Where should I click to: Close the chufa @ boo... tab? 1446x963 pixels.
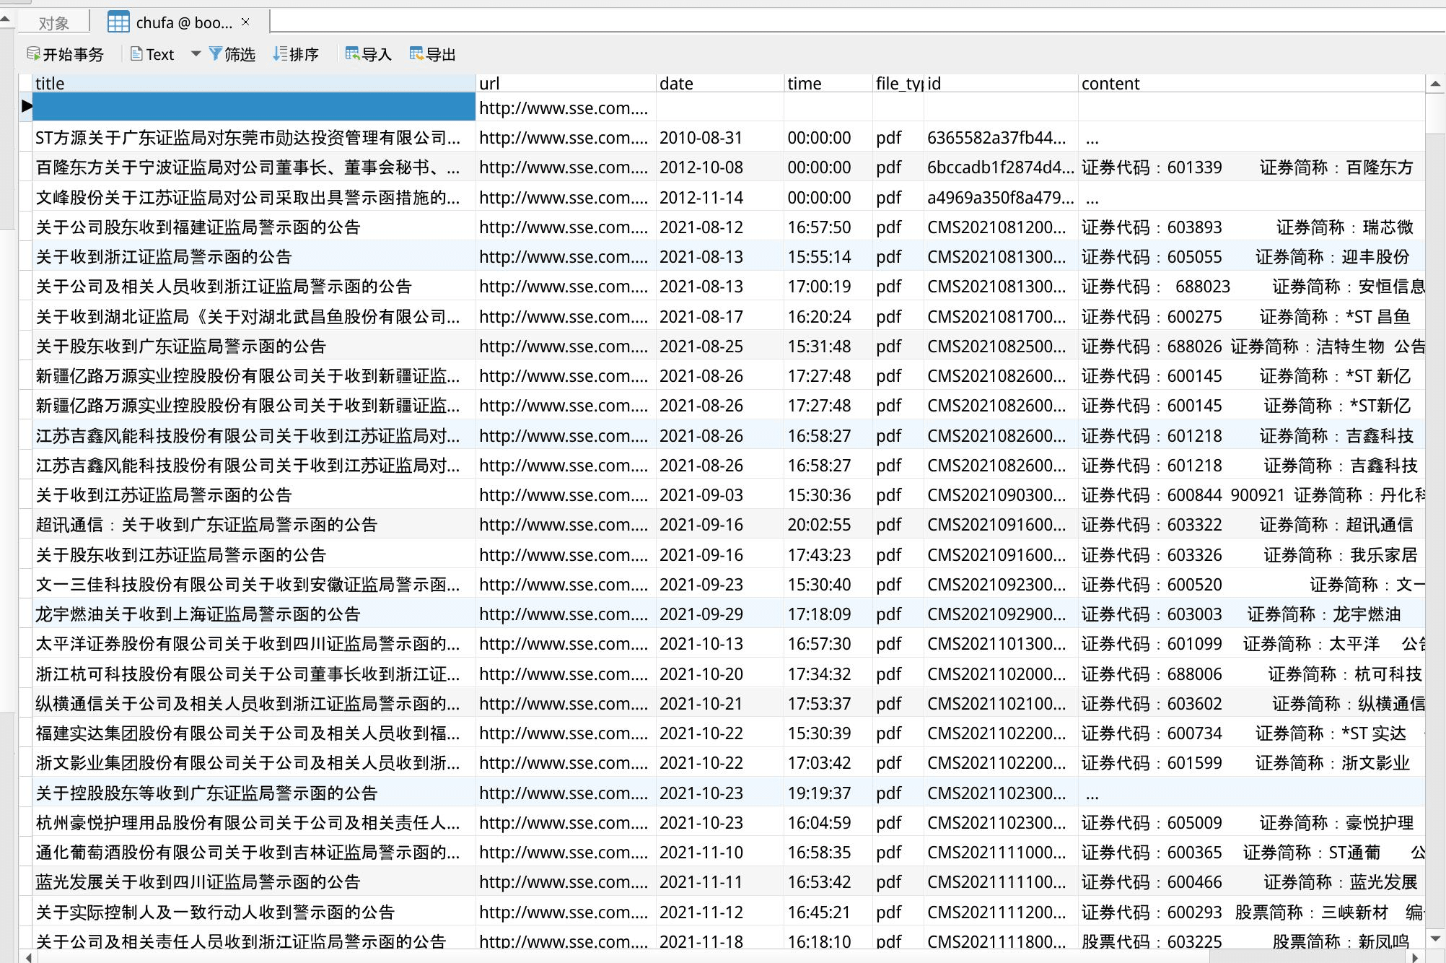pyautogui.click(x=245, y=22)
